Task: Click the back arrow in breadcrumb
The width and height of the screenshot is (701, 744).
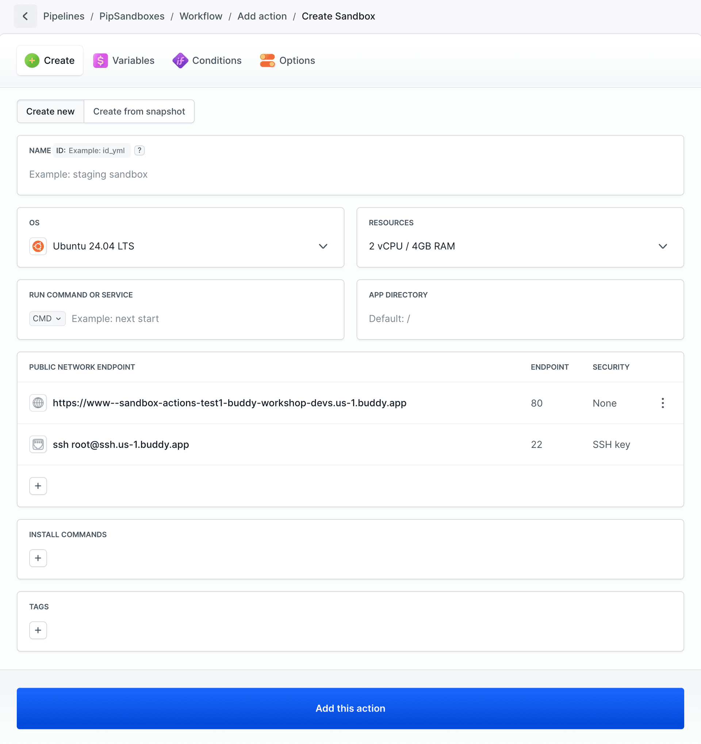Action: tap(25, 16)
